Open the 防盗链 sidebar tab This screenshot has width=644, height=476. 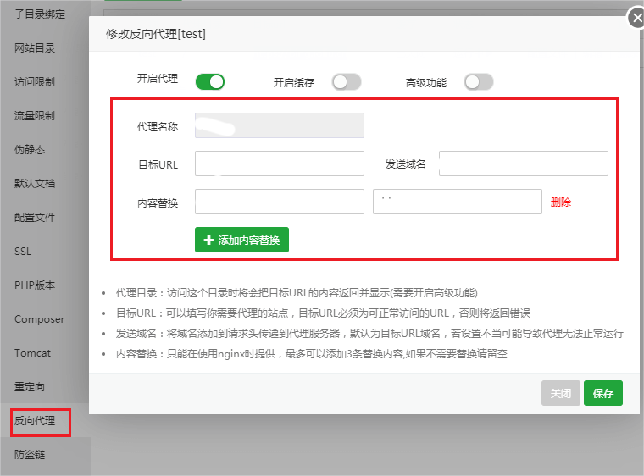[30, 455]
